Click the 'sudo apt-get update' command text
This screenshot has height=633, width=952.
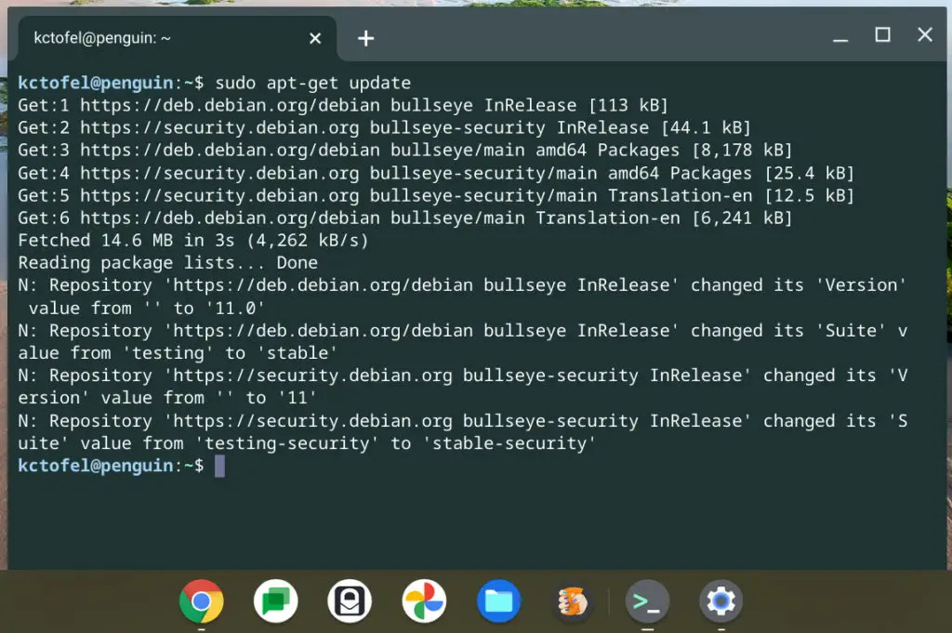click(x=312, y=83)
